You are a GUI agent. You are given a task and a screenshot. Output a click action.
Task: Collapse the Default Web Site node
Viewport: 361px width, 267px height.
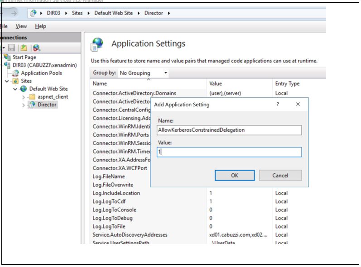[x=15, y=89]
